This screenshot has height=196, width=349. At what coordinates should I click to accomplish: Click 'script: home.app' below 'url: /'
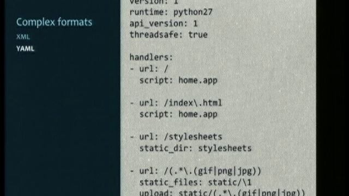tap(178, 81)
